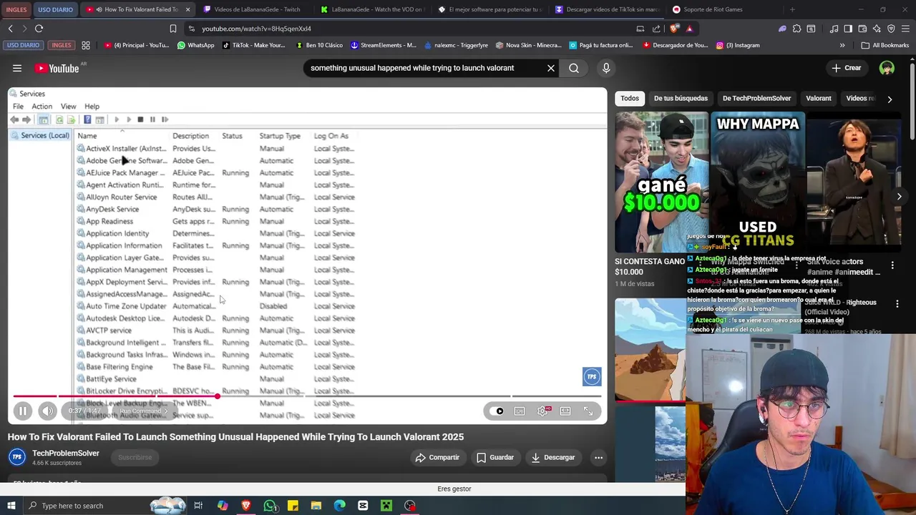Switch the player to theater mode
The image size is (916, 515).
click(565, 411)
